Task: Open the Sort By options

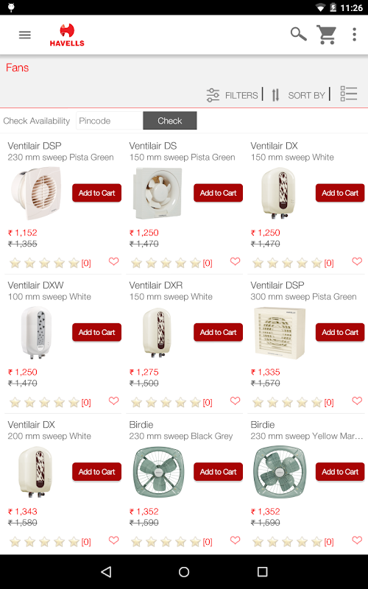Action: [298, 95]
